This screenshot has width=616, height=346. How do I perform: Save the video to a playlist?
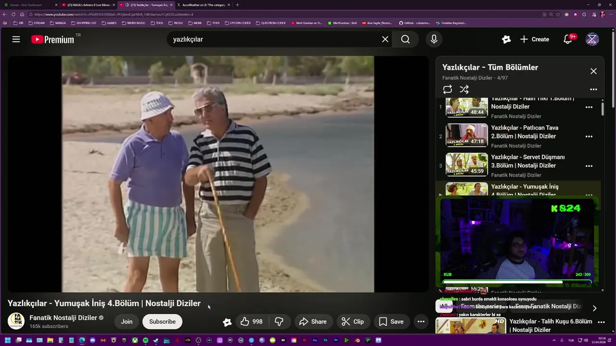(x=391, y=321)
